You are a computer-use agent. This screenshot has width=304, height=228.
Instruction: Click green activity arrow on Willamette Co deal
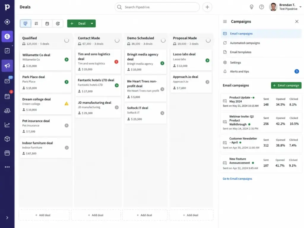click(66, 59)
